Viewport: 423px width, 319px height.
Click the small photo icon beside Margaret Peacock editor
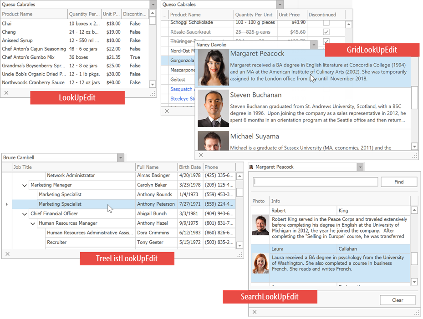click(x=251, y=167)
